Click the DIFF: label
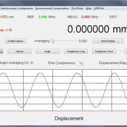Image resolution: width=127 pixels, height=127 pixels. click(x=113, y=17)
